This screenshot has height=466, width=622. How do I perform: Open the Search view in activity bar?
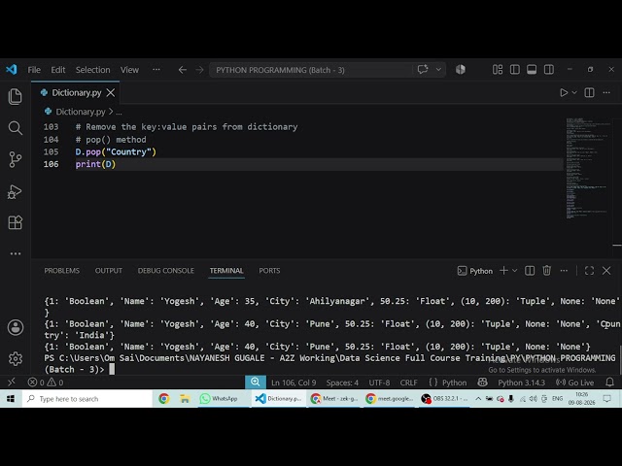point(16,127)
